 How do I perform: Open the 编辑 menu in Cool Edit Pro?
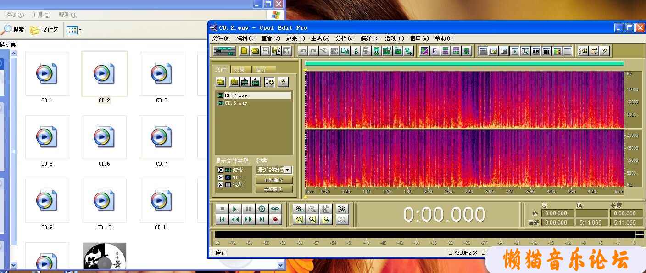[245, 38]
